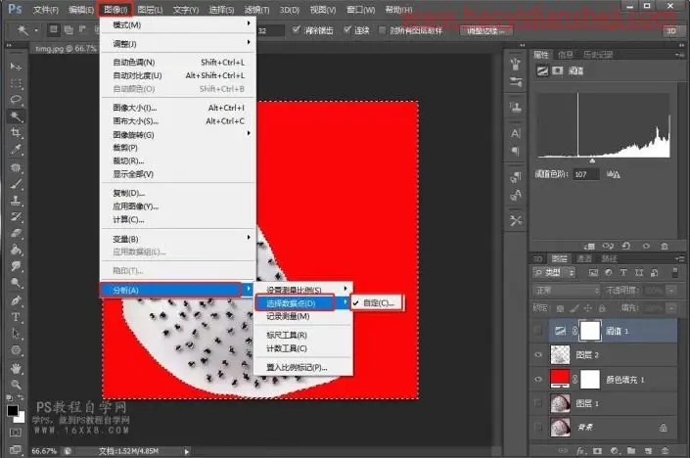
Task: Enable 对所有图层取样 checkbox
Action: [x=382, y=30]
